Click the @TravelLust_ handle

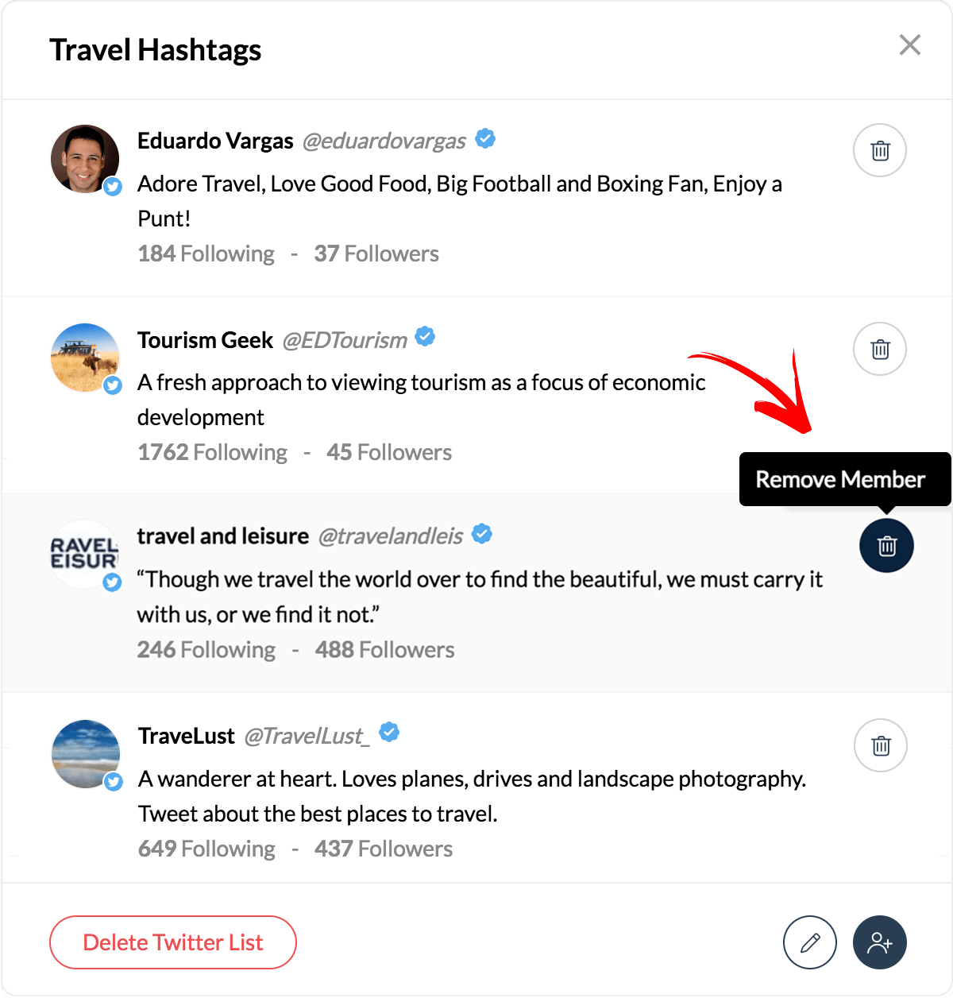(307, 736)
